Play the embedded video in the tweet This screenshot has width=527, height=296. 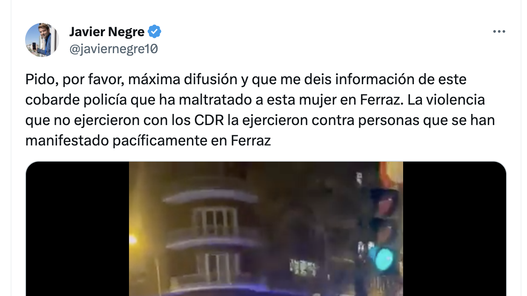coord(266,229)
